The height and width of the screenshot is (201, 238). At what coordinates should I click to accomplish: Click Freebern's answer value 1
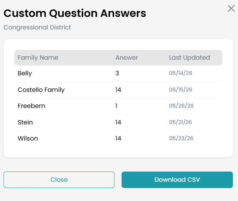pyautogui.click(x=116, y=106)
